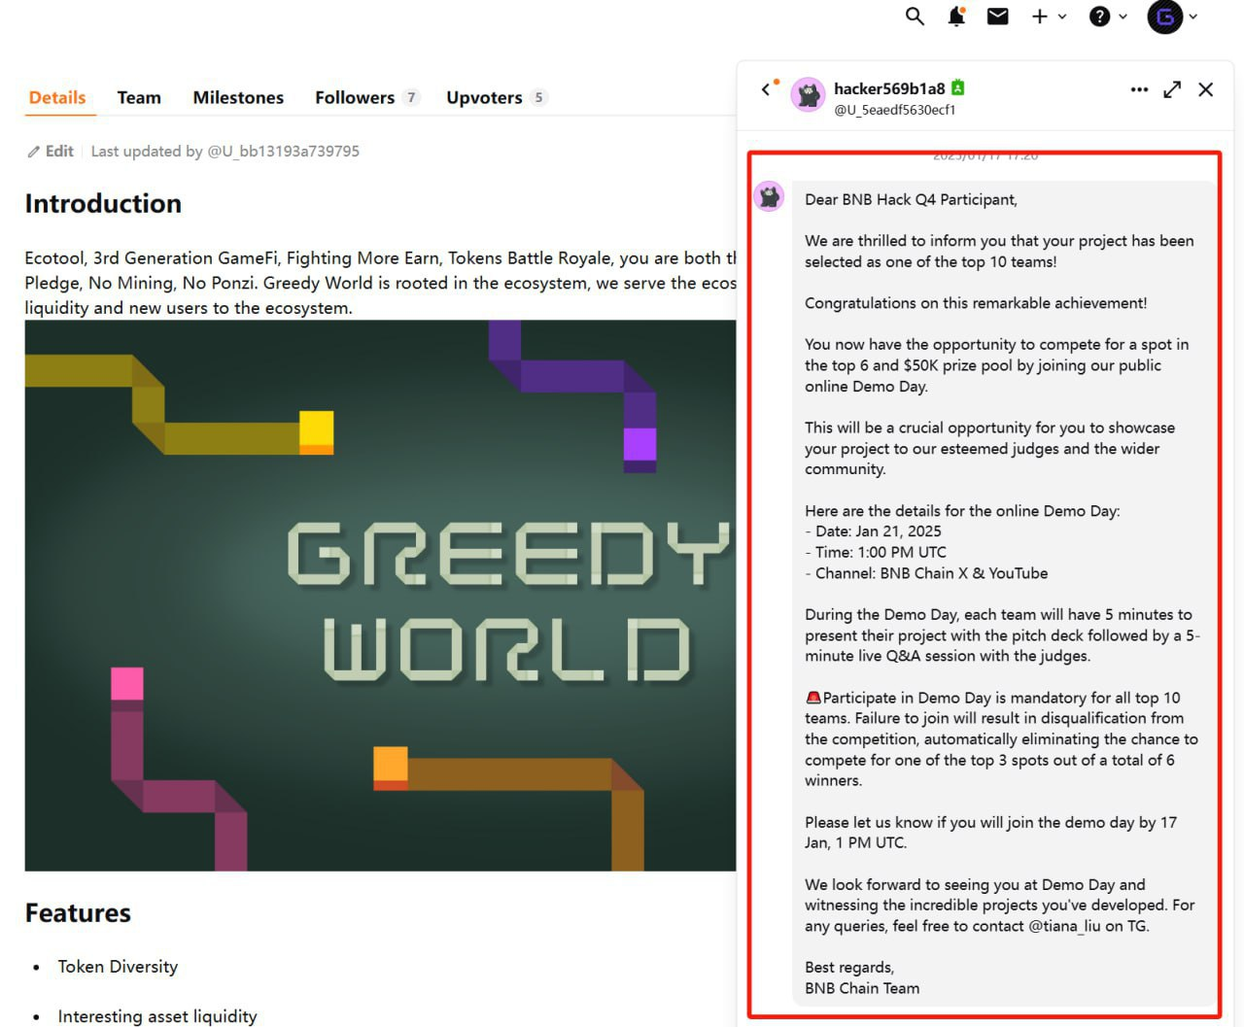The width and height of the screenshot is (1244, 1027).
Task: Expand the dropdown arrow beside help
Action: tap(1123, 17)
